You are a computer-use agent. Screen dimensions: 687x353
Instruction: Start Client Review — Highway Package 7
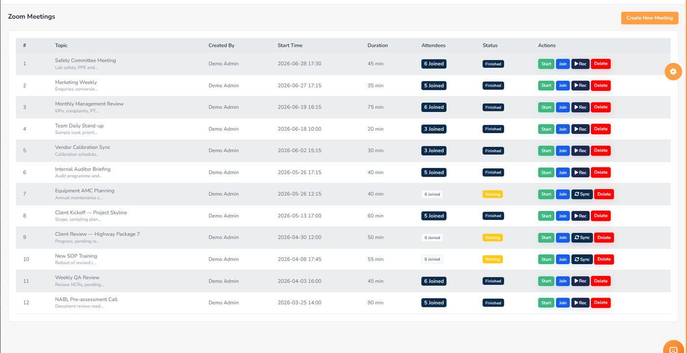pos(546,238)
